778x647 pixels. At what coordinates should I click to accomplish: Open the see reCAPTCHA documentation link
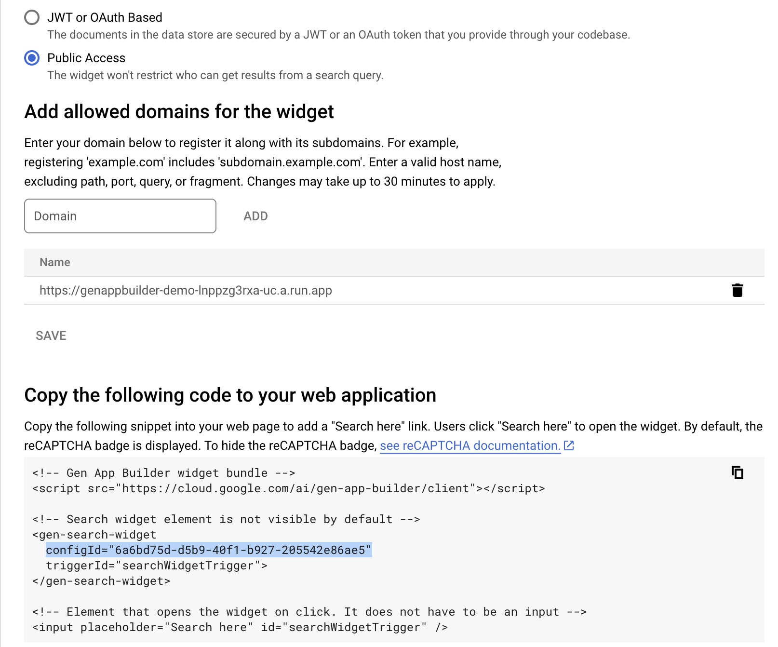470,445
